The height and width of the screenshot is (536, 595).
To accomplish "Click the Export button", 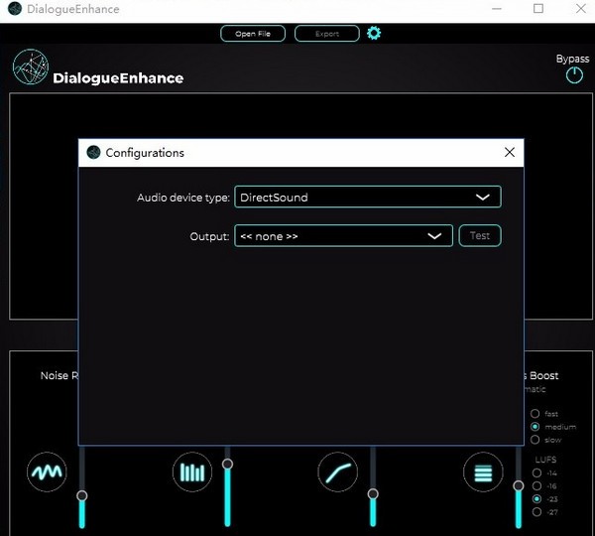I will [x=326, y=34].
